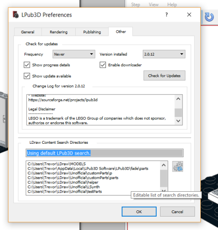This screenshot has width=218, height=230.
Task: Uncheck Show update available option
Action: [x=27, y=76]
